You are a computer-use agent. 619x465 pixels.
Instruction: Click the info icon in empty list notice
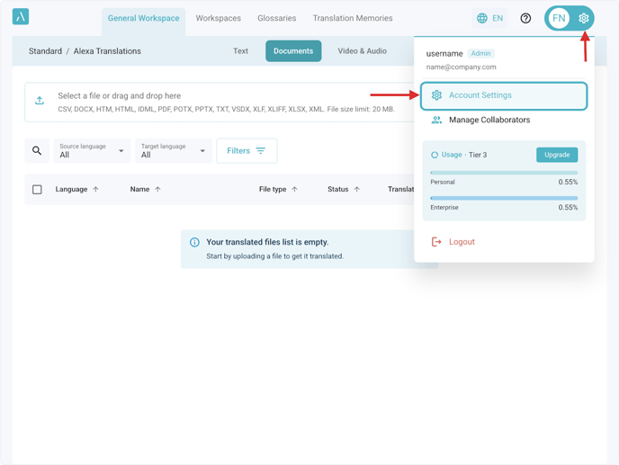click(194, 243)
